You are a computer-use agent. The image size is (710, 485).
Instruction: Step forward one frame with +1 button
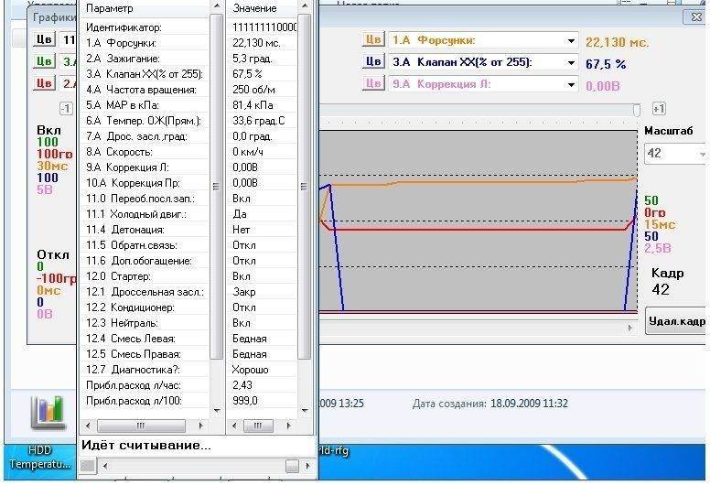tap(659, 109)
